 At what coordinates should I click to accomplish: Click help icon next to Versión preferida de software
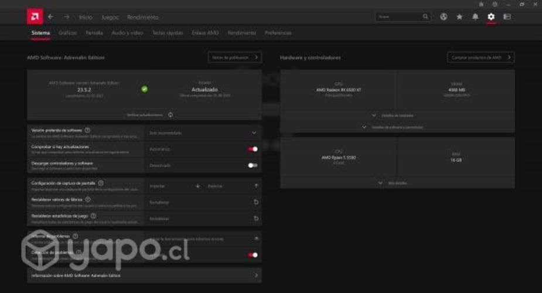pyautogui.click(x=87, y=130)
